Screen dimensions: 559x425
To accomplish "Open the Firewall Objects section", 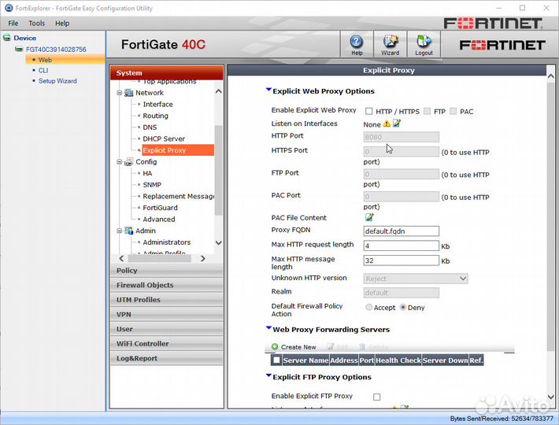I will [x=166, y=285].
